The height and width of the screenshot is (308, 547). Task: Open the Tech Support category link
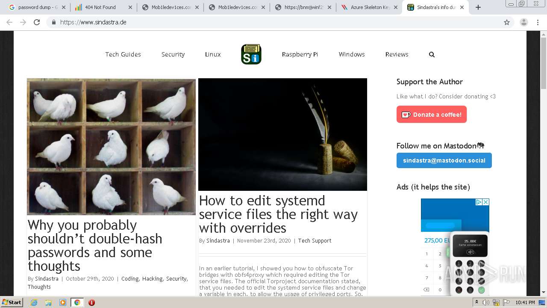[315, 241]
